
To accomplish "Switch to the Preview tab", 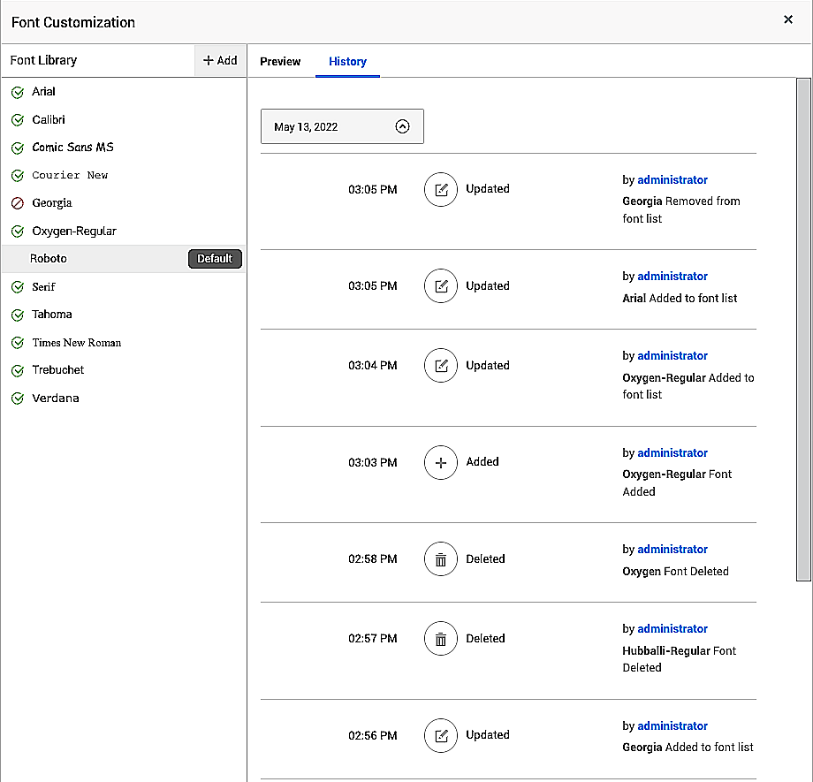I will click(280, 61).
